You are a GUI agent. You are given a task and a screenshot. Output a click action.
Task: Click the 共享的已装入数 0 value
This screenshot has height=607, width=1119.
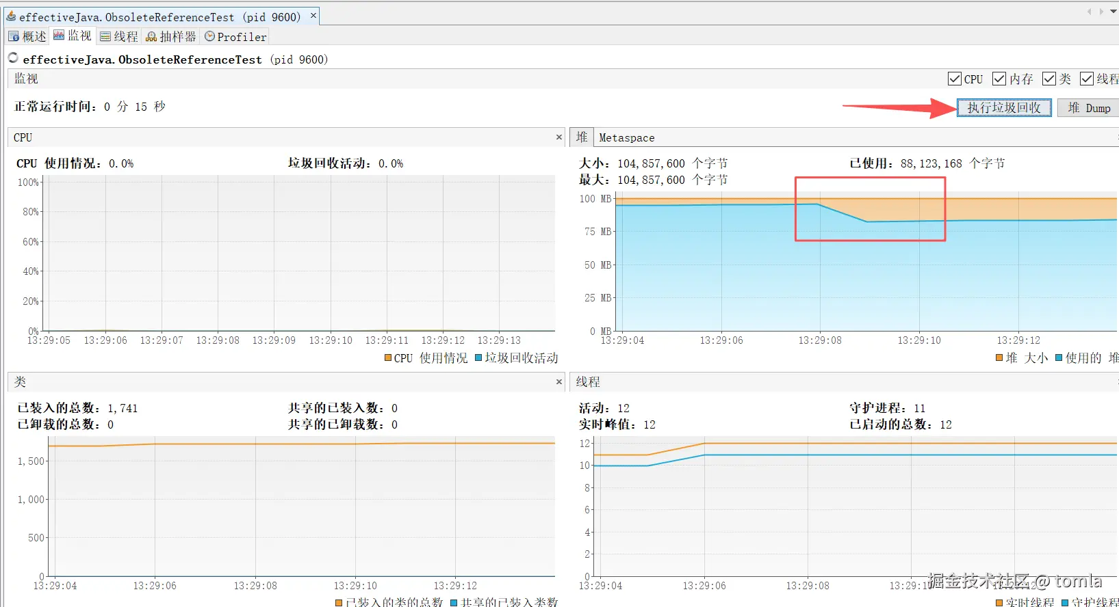394,408
